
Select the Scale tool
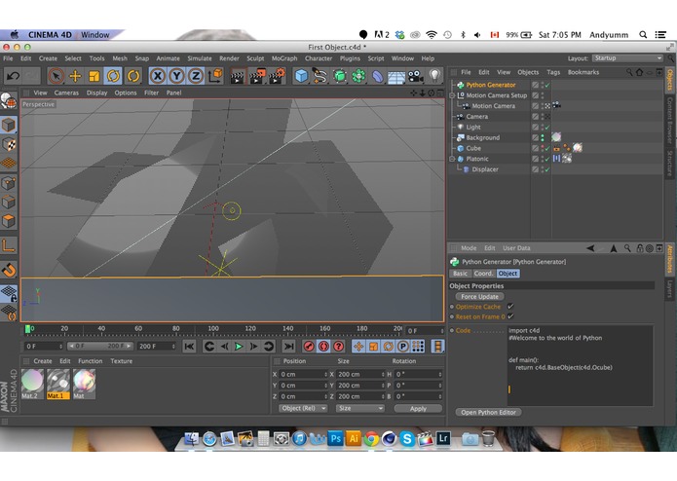[x=94, y=76]
